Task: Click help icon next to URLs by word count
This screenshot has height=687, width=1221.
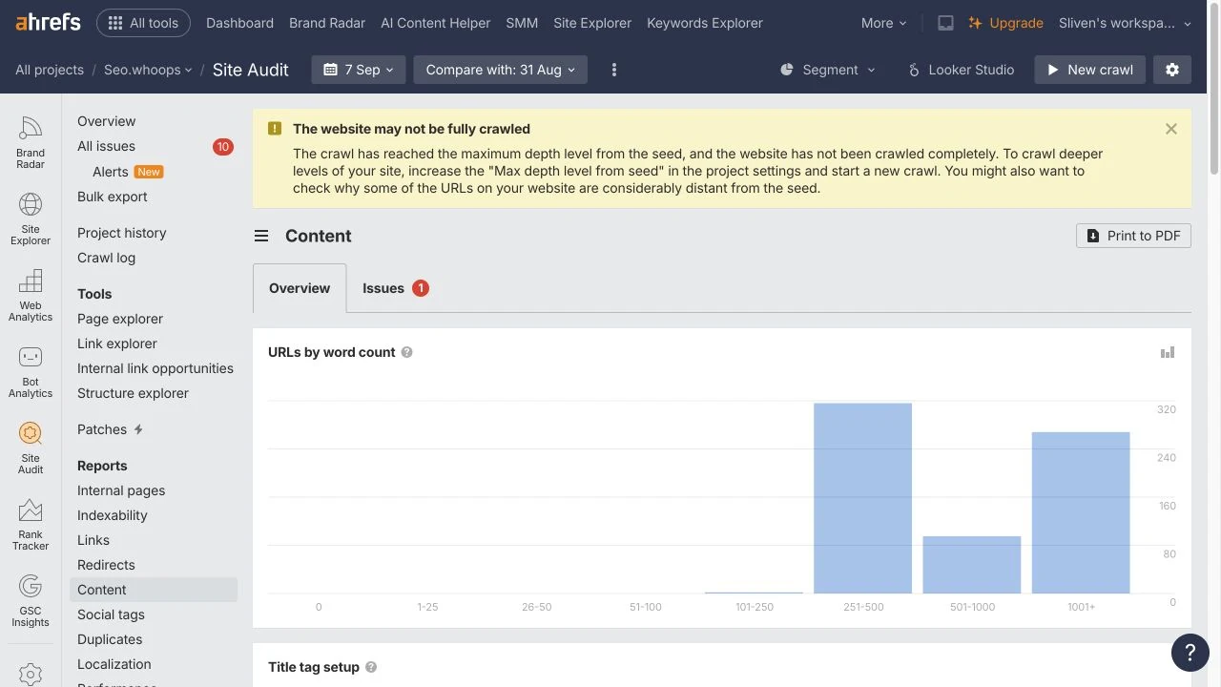Action: (x=407, y=352)
